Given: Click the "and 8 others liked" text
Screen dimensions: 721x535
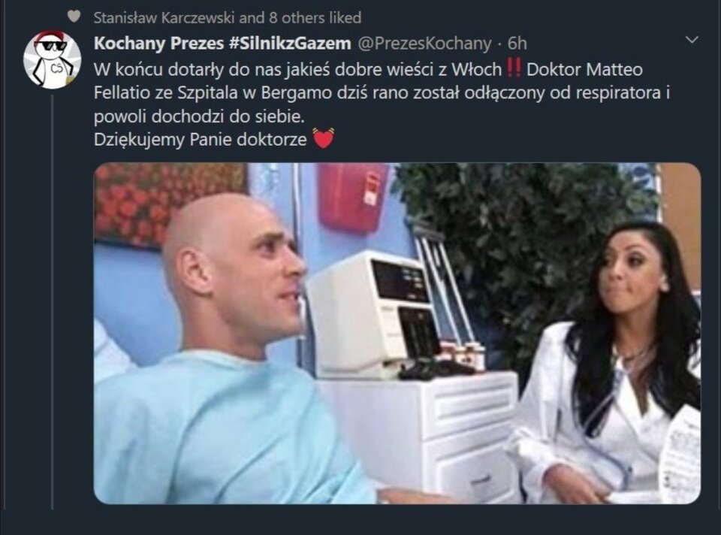Looking at the screenshot, I should [300, 17].
